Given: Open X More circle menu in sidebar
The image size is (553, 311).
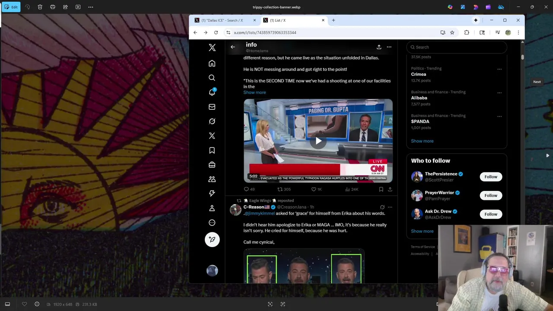Looking at the screenshot, I should click(212, 223).
